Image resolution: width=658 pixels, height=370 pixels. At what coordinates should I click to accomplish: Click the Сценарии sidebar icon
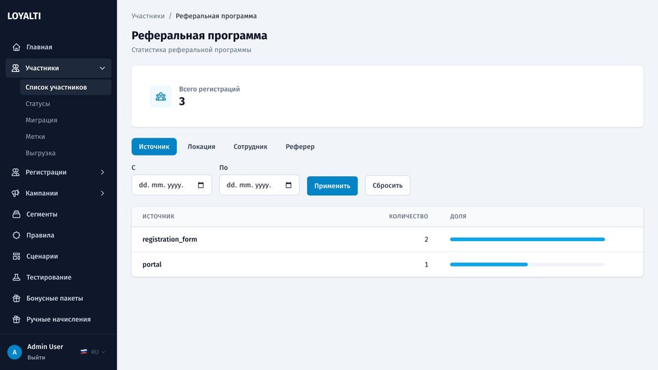(16, 256)
